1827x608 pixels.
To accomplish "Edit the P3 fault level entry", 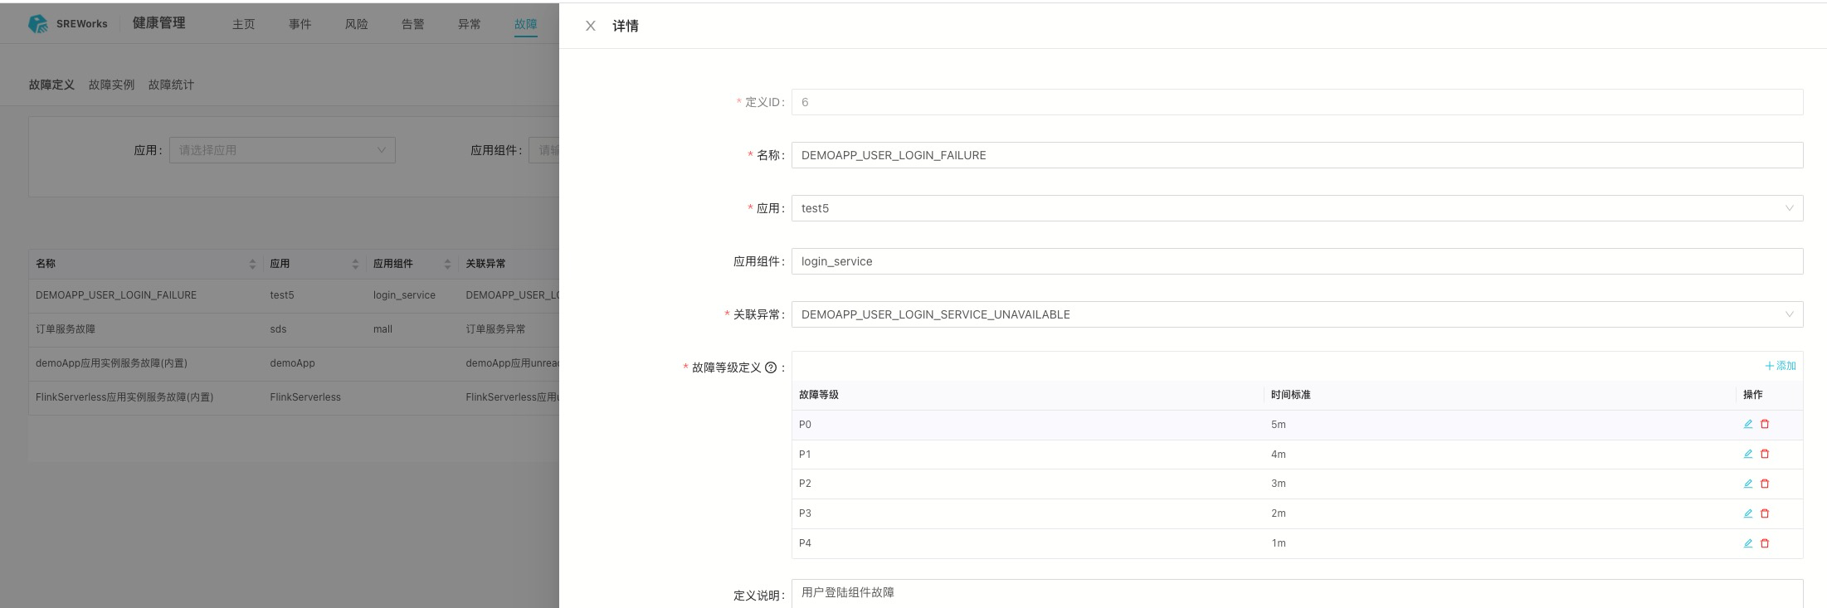I will click(1747, 513).
